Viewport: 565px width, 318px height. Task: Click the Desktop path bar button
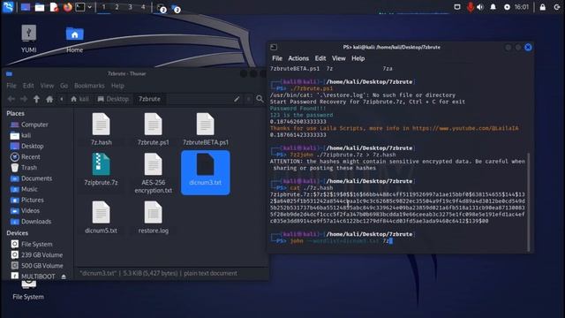tap(113, 99)
